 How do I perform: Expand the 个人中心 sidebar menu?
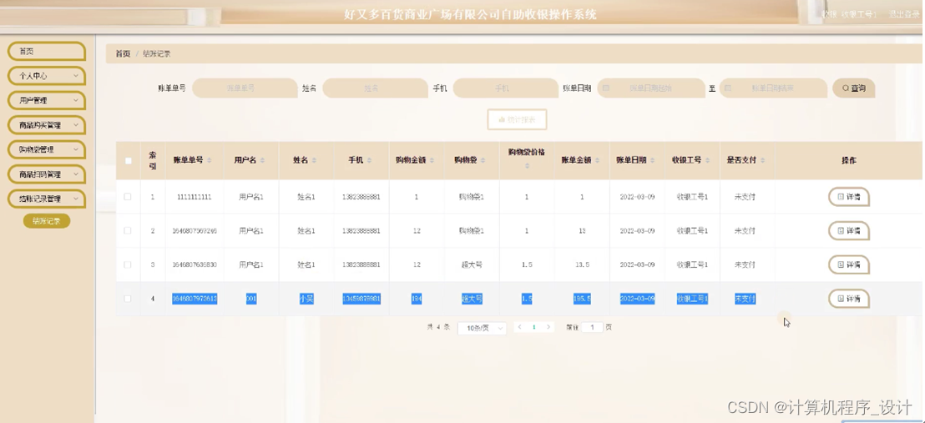pos(47,76)
